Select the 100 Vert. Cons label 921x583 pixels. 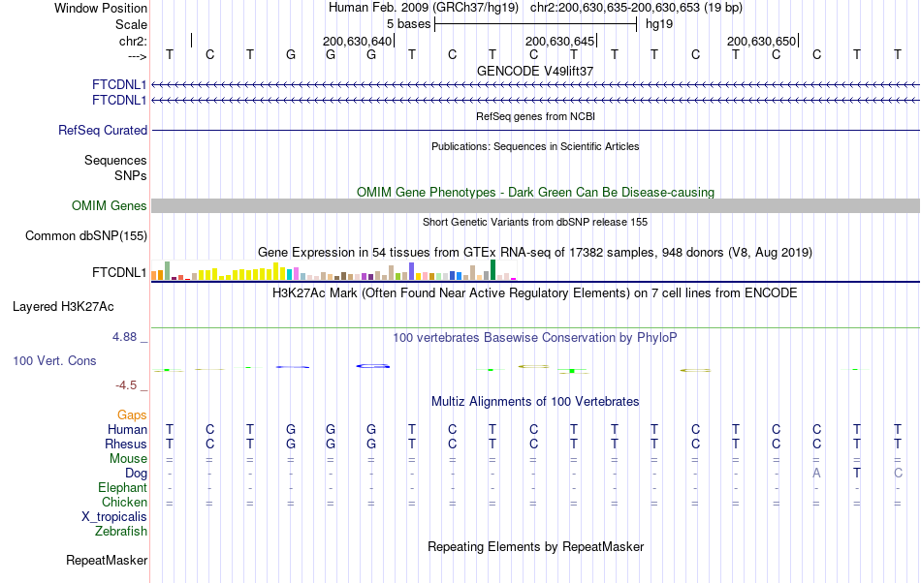[x=54, y=361]
